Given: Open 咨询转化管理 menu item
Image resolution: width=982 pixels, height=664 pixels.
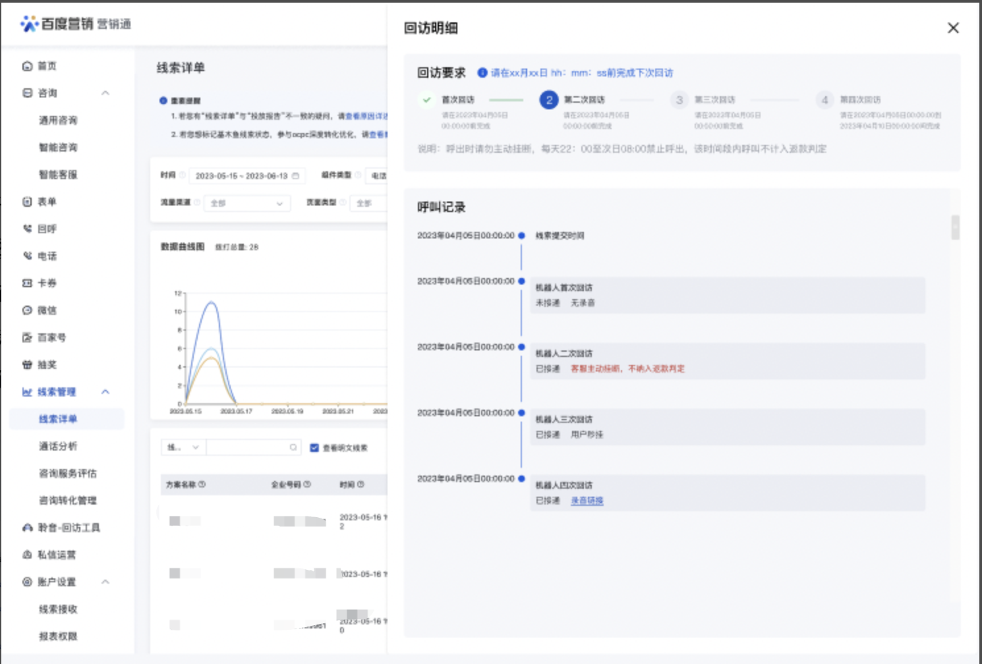Looking at the screenshot, I should pos(67,501).
